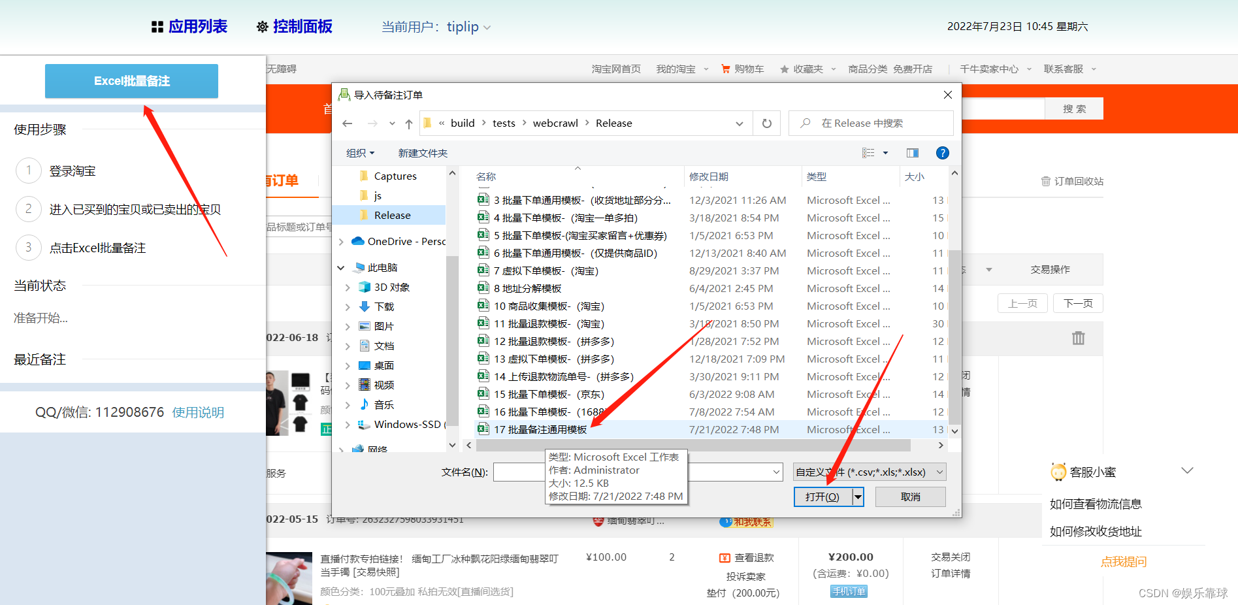Select file 17 批量备注通用模板
The image size is (1238, 605).
point(541,430)
